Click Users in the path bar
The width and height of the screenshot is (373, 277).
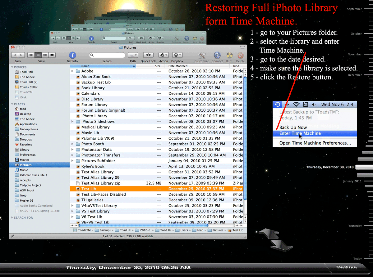(x=182, y=230)
